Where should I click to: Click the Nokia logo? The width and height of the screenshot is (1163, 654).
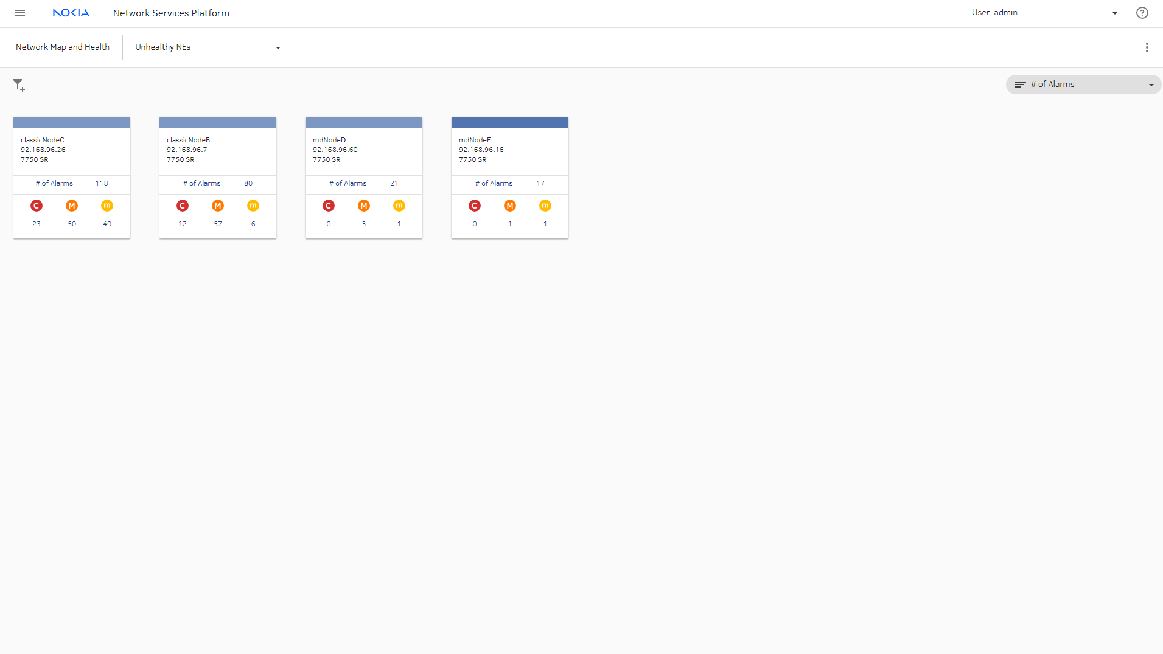71,13
